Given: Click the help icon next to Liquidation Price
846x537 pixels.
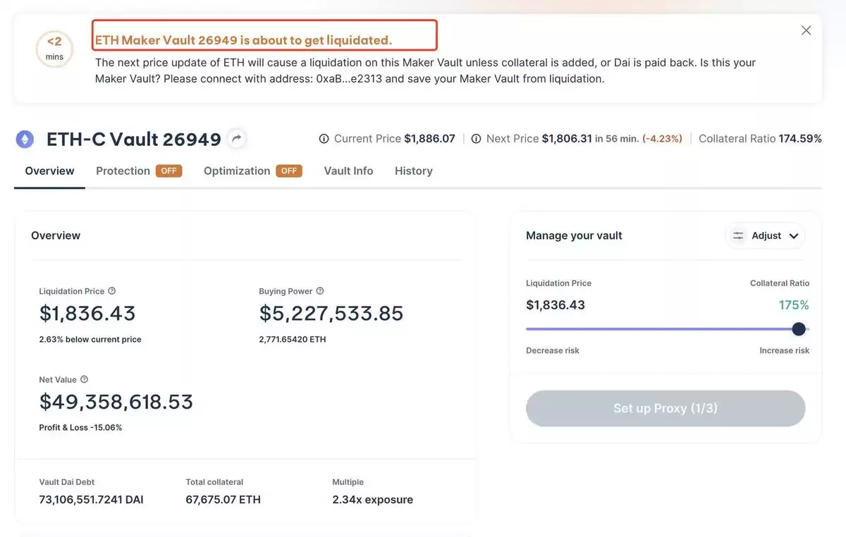Looking at the screenshot, I should 111,291.
